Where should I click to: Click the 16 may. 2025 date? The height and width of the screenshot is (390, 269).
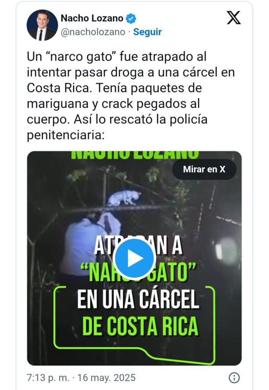point(107,377)
